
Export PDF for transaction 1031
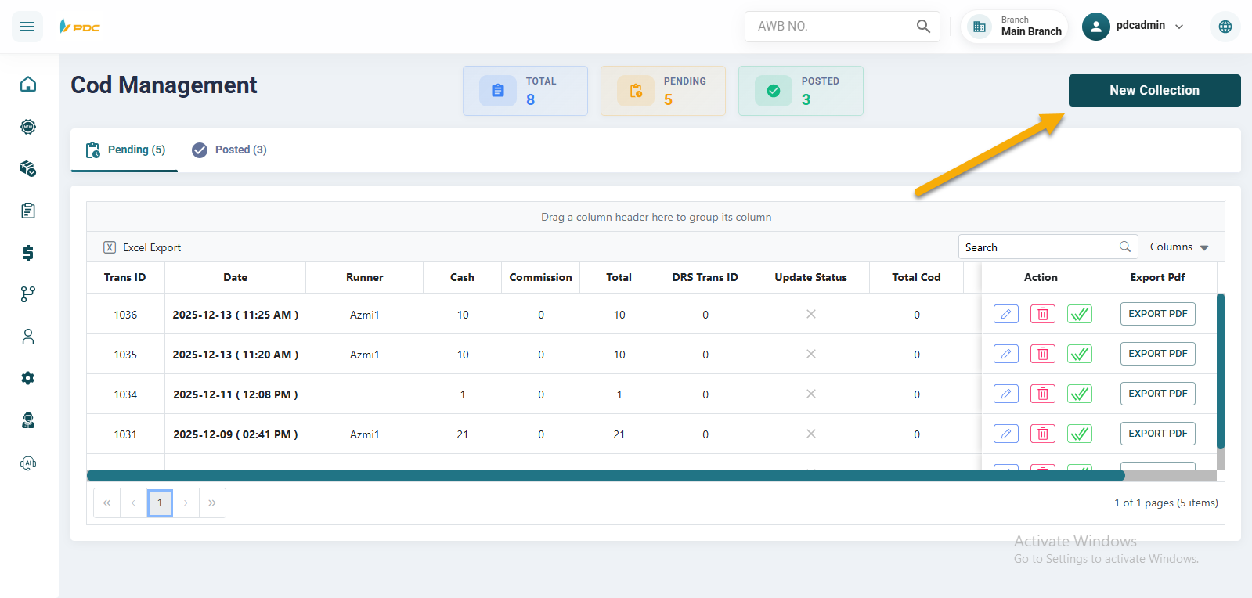click(1157, 434)
